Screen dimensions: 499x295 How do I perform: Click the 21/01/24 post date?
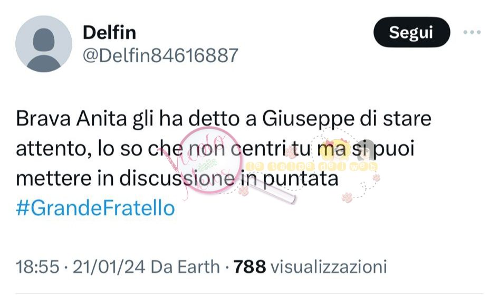[x=109, y=267]
